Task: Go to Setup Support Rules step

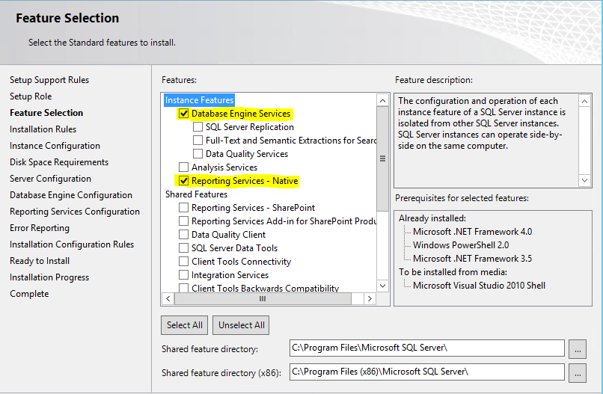Action: tap(49, 80)
